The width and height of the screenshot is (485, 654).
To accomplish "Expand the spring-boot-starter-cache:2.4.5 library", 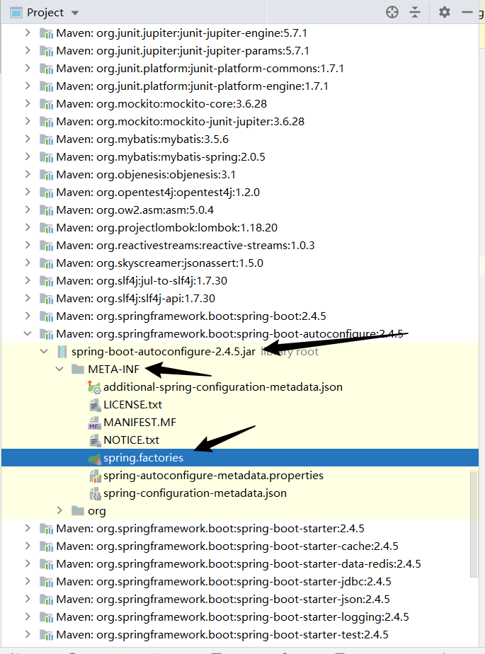I will (x=28, y=546).
